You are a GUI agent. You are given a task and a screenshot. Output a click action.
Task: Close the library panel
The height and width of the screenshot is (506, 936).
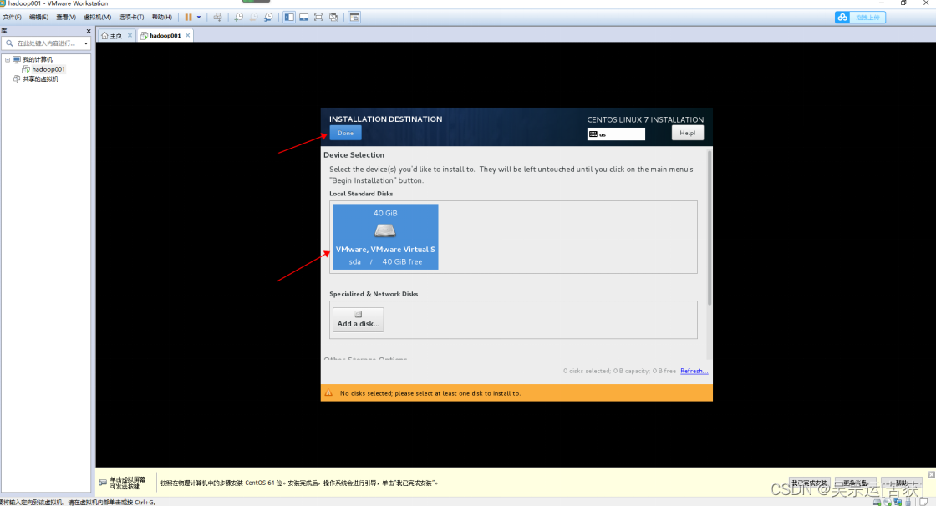pyautogui.click(x=89, y=31)
